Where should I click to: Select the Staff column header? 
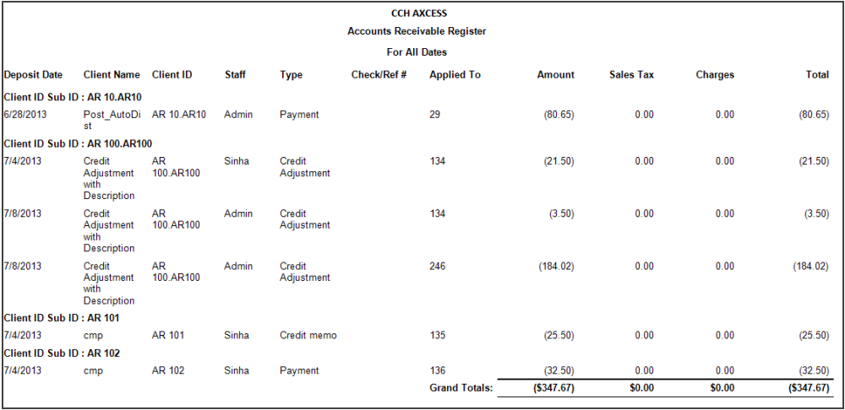tap(235, 74)
